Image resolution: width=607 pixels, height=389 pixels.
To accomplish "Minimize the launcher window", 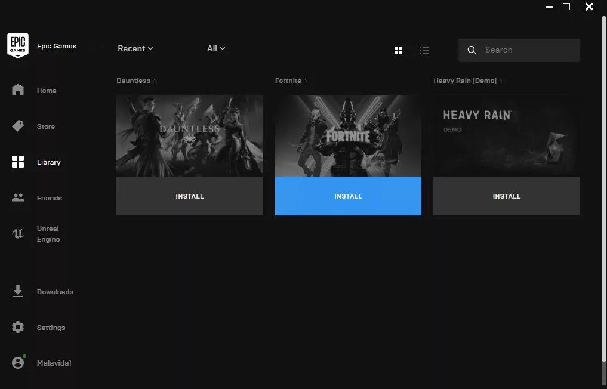I will (549, 7).
